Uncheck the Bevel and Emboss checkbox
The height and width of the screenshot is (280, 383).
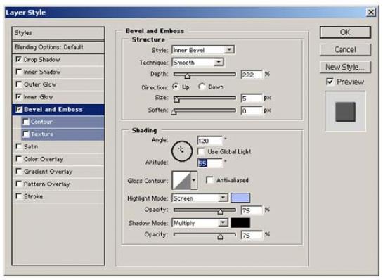click(x=19, y=109)
